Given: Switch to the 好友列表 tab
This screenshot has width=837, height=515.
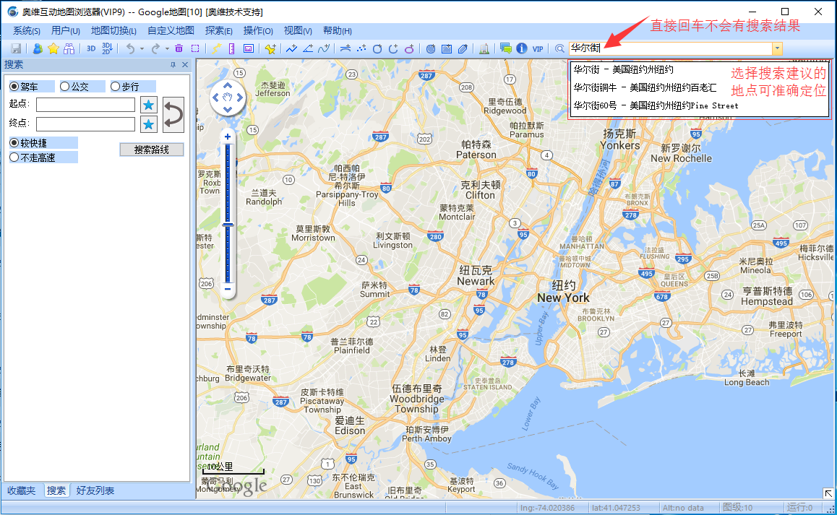Looking at the screenshot, I should (x=95, y=490).
